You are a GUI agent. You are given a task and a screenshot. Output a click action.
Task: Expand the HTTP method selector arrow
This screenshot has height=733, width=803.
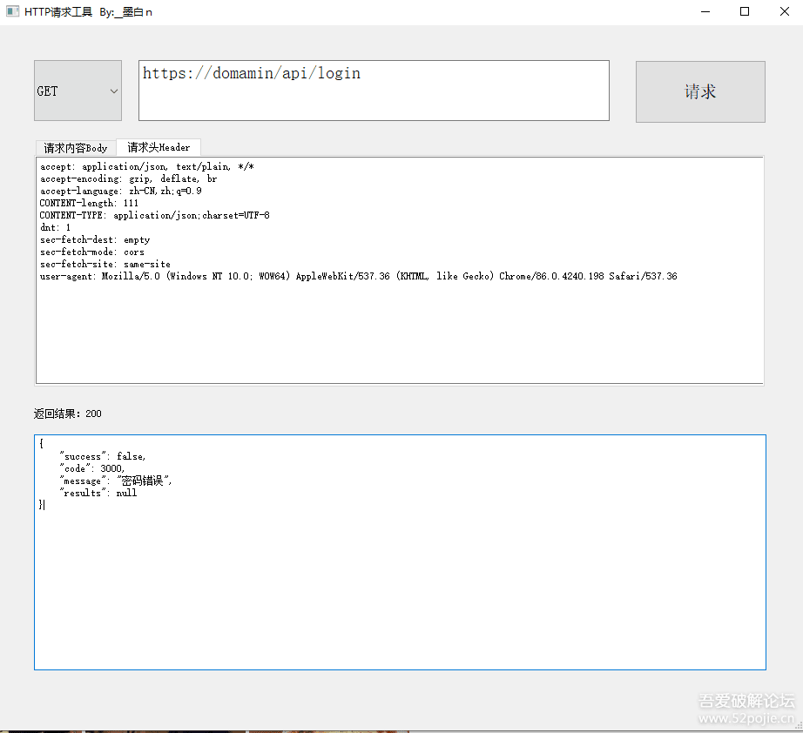coord(112,90)
